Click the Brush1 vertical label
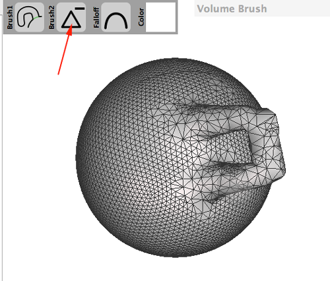This screenshot has height=281, width=330. (10, 17)
